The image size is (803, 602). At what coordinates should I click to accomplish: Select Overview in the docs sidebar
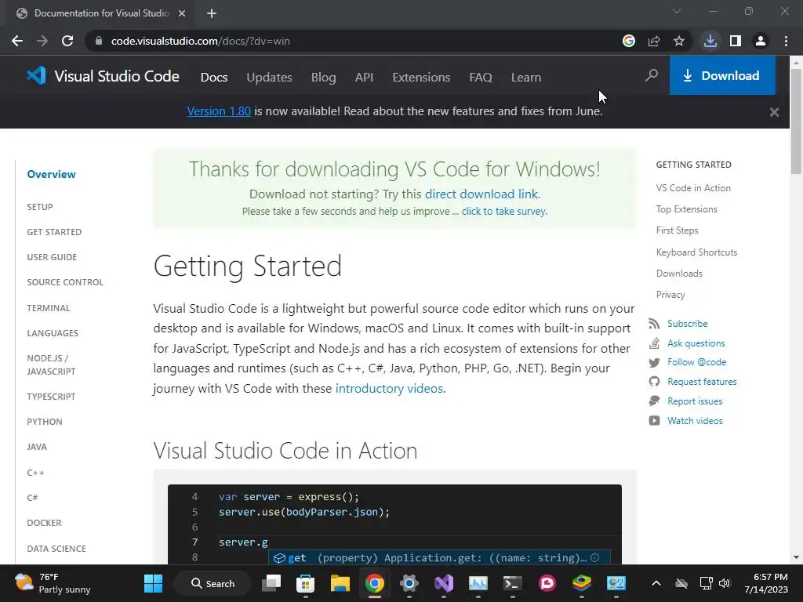[51, 174]
